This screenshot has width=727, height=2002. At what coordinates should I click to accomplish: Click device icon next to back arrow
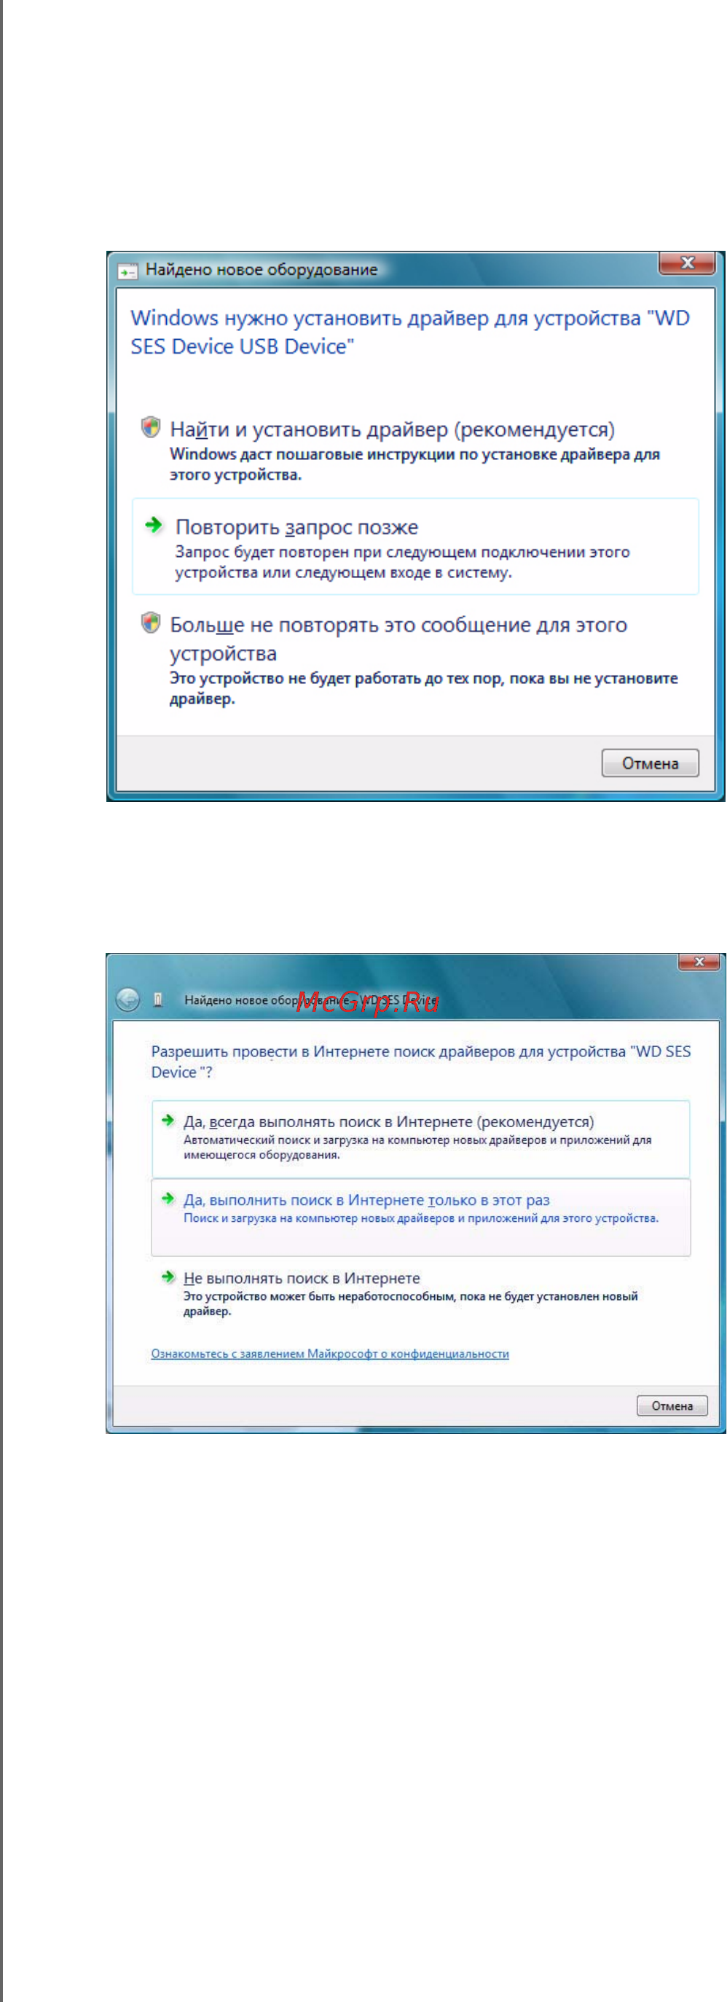tap(159, 1000)
